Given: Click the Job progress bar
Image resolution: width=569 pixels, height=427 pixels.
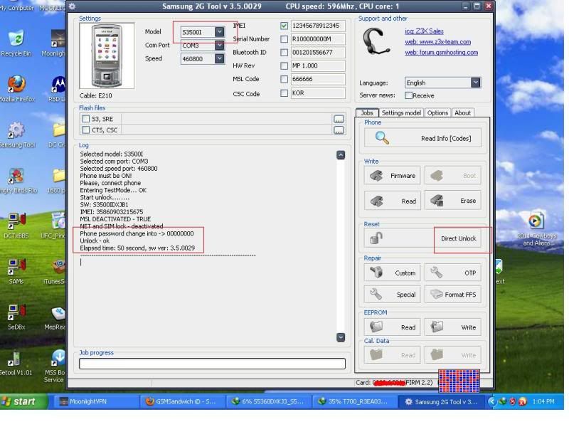Looking at the screenshot, I should [x=212, y=364].
